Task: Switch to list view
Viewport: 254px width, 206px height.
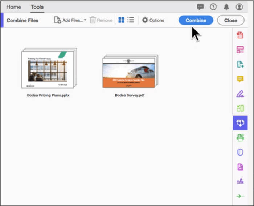Action: click(131, 20)
